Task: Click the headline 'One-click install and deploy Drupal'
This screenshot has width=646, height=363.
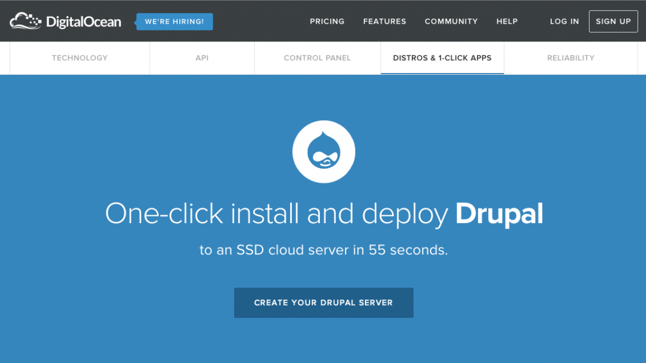Action: pyautogui.click(x=324, y=214)
